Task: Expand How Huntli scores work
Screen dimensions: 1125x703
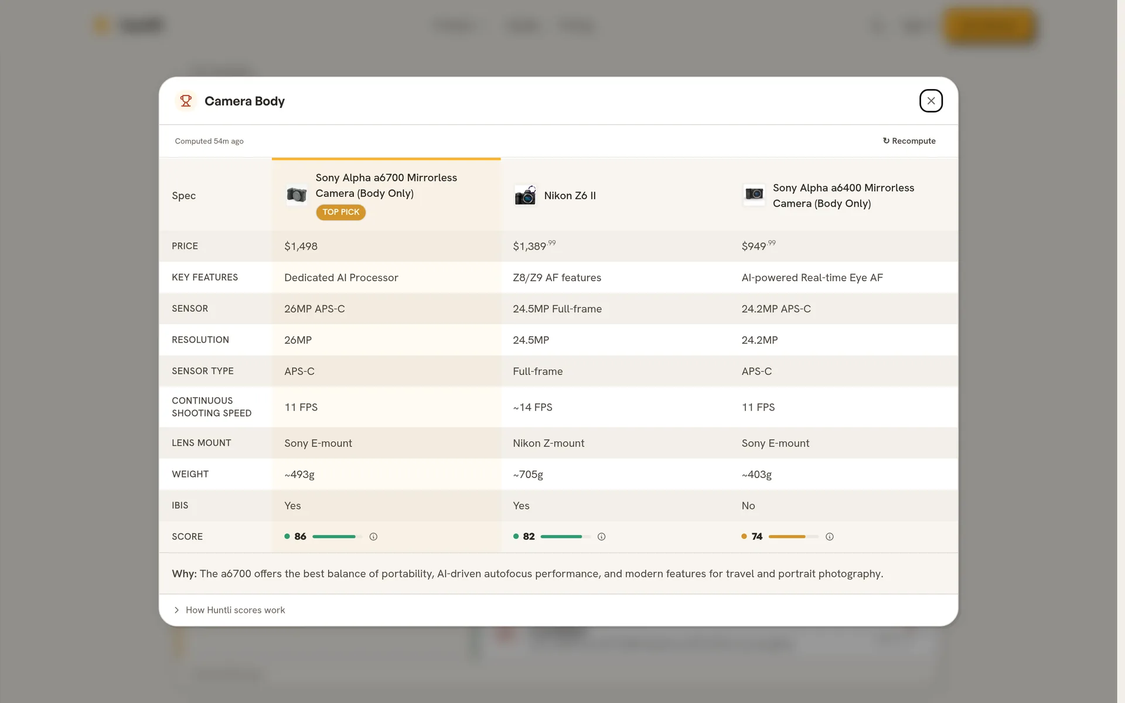Action: (x=229, y=610)
